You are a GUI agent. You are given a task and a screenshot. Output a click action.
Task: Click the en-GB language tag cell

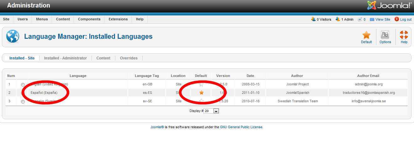pyautogui.click(x=147, y=84)
